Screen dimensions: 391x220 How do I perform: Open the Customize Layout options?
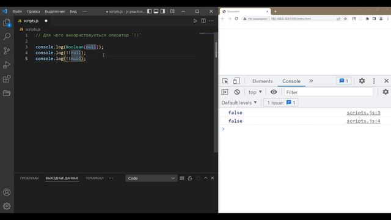click(x=172, y=11)
